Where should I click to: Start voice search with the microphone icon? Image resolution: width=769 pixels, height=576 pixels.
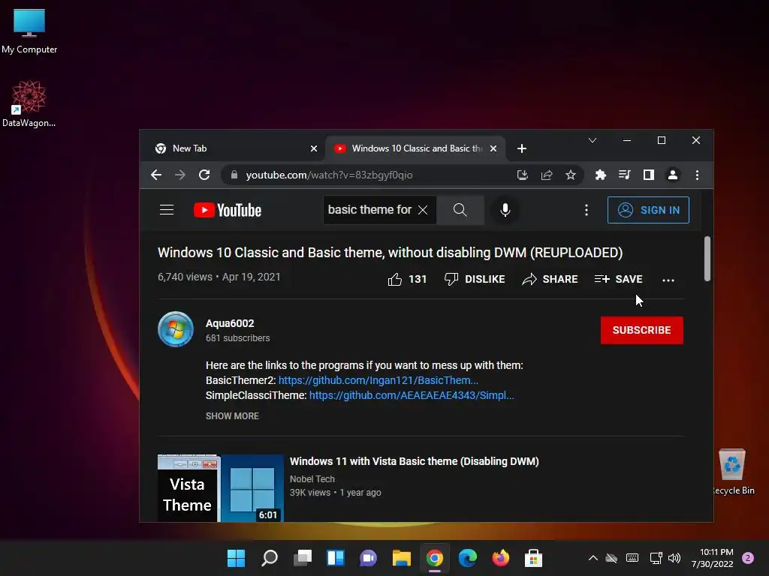coord(505,210)
